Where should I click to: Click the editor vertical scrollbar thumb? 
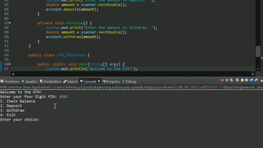pos(258,51)
